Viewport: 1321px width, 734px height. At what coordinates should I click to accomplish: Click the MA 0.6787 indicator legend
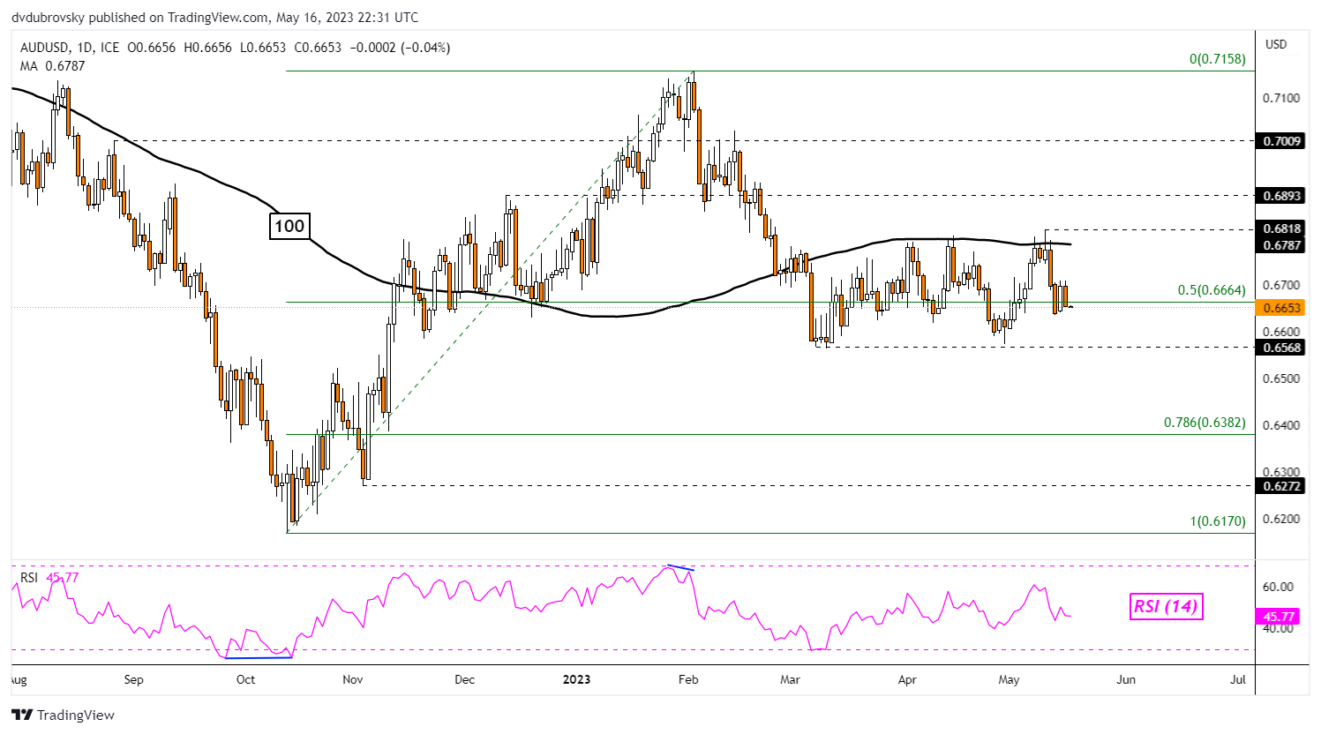(x=52, y=65)
